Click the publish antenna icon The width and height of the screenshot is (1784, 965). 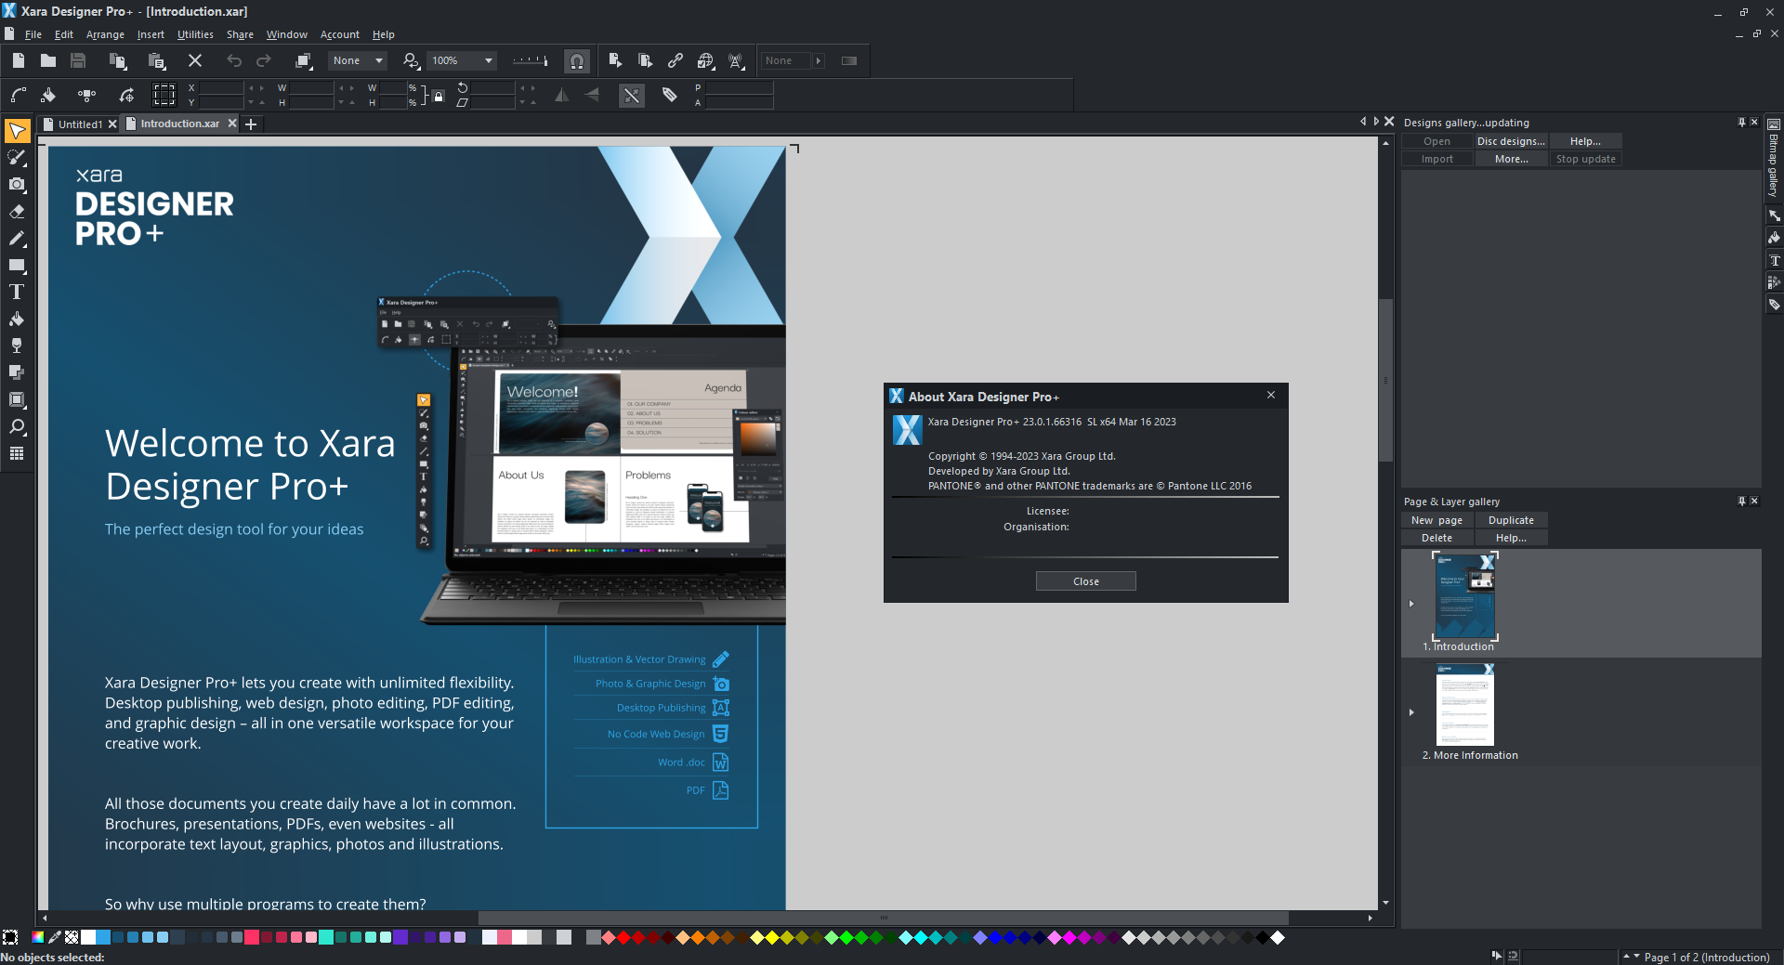pos(737,60)
